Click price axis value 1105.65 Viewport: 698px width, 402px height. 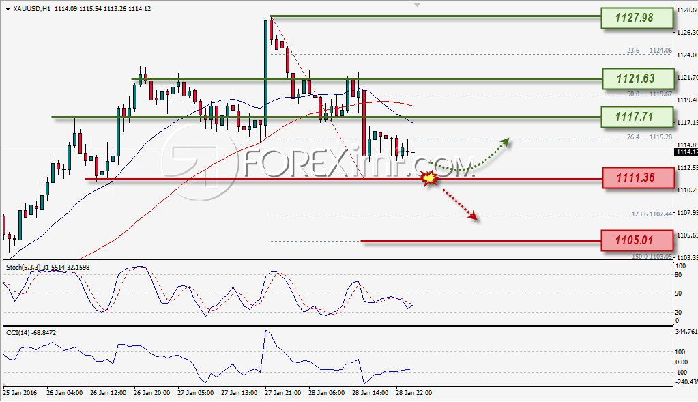(x=687, y=235)
